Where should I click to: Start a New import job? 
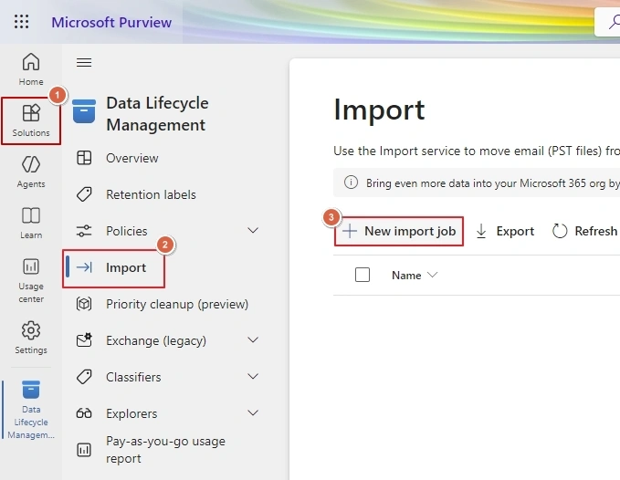(398, 231)
